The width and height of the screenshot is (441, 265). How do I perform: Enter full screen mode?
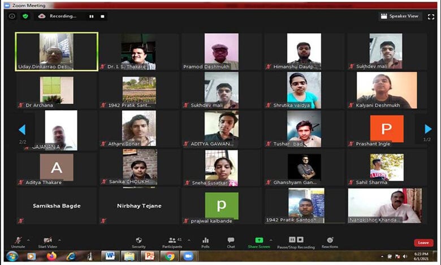point(431,17)
